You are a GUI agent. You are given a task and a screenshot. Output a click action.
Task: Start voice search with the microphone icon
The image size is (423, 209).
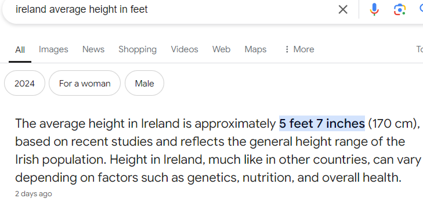(374, 9)
